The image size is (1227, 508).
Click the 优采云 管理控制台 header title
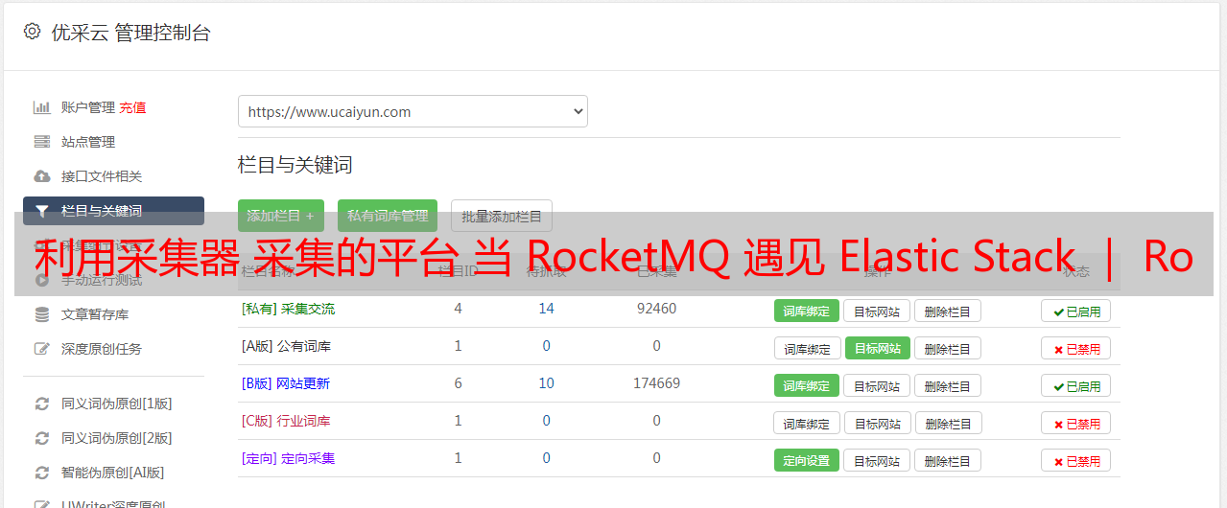coord(130,33)
